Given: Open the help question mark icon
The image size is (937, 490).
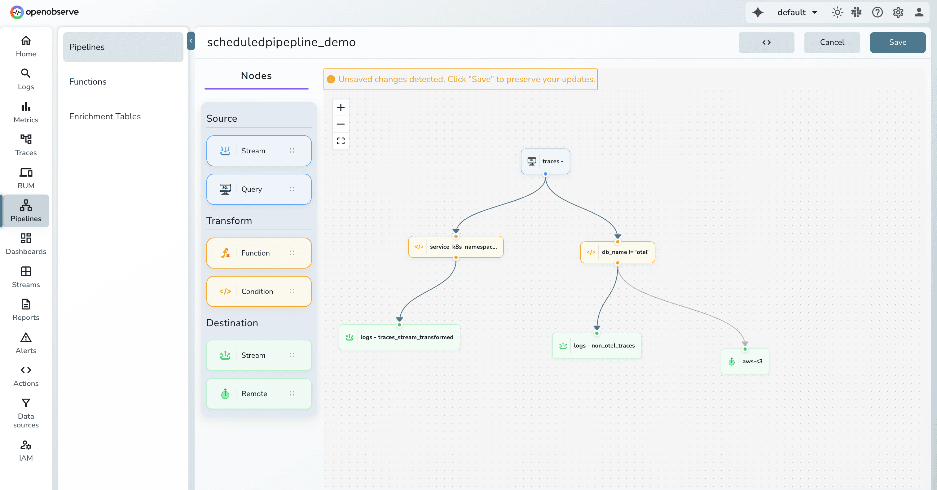Looking at the screenshot, I should point(877,12).
